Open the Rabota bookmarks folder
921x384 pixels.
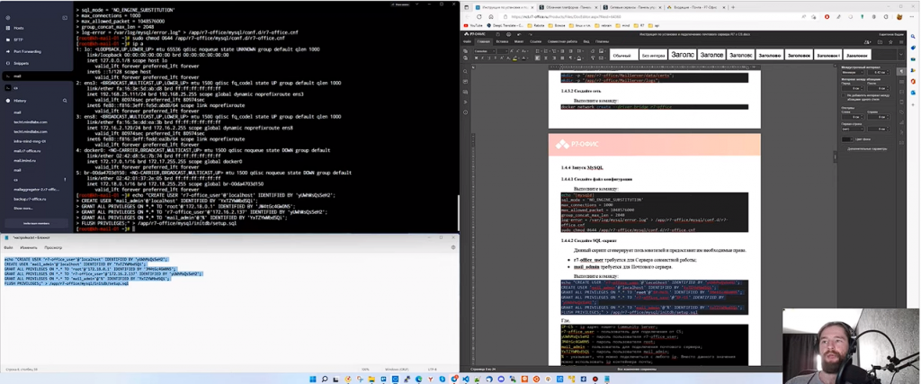coord(537,26)
